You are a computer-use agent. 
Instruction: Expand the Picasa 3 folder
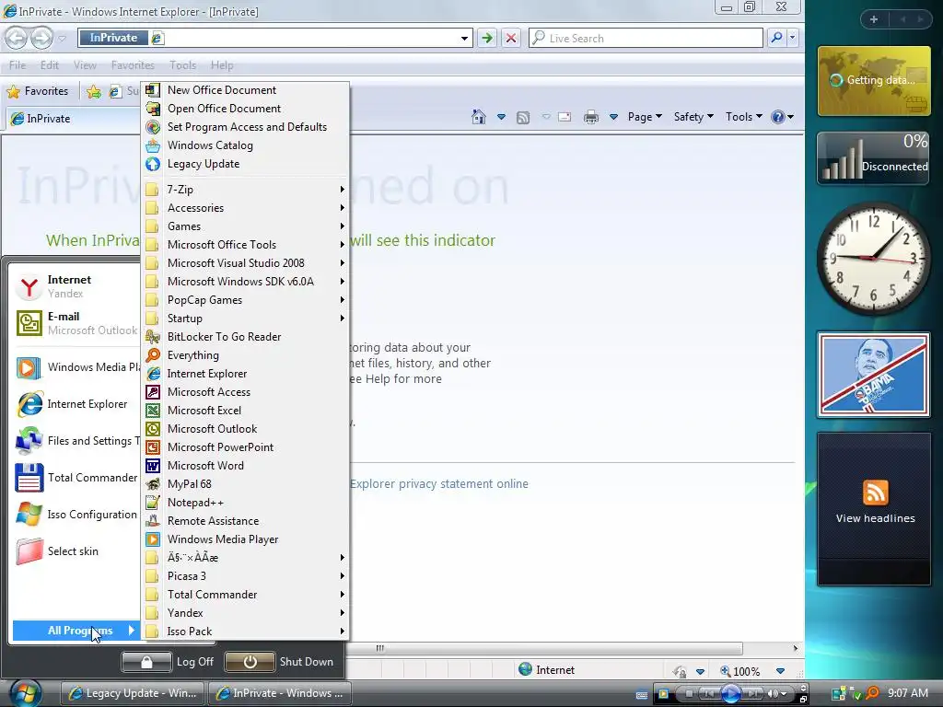[x=245, y=576]
